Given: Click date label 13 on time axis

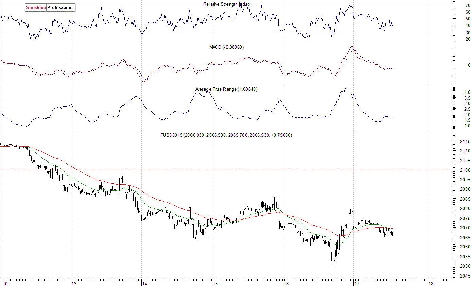Looking at the screenshot, I should pos(74,283).
